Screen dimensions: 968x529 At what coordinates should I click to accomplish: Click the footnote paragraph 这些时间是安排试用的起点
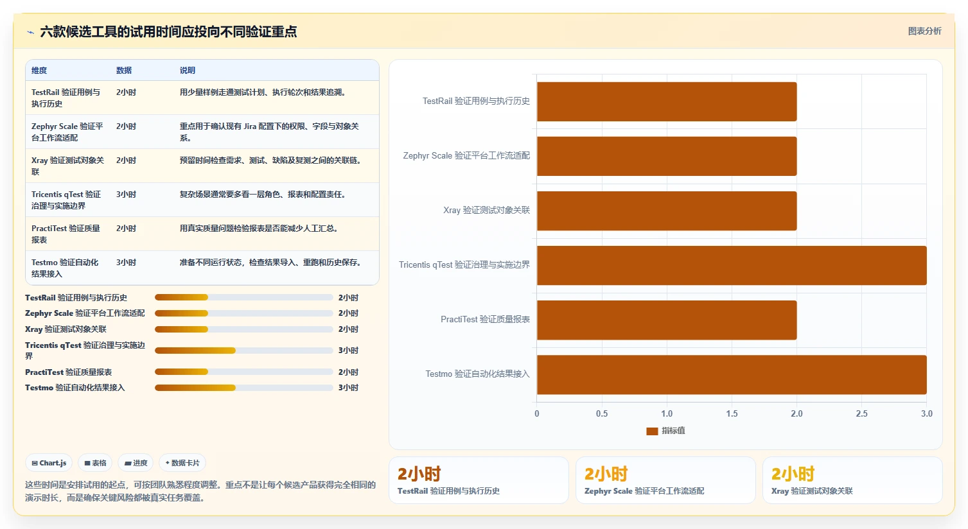click(x=200, y=491)
